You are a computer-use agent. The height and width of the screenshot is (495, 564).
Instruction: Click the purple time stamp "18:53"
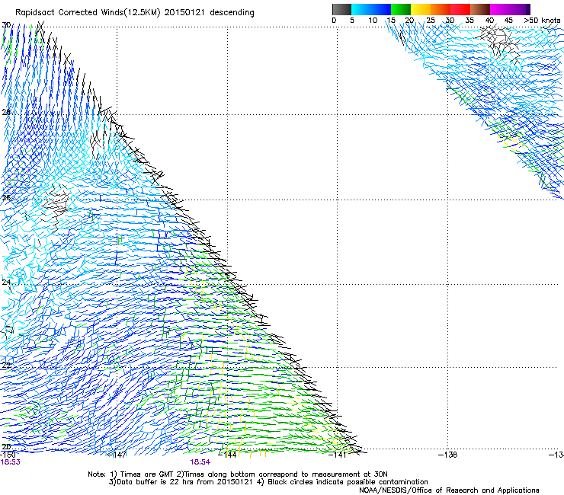(10, 462)
